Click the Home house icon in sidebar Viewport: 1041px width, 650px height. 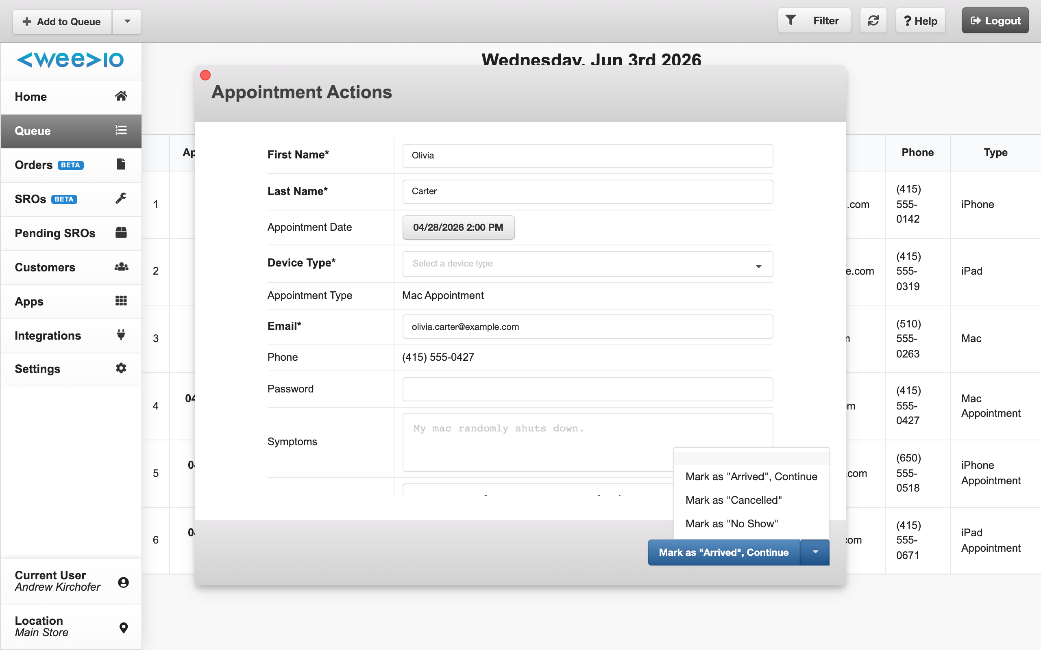point(121,96)
